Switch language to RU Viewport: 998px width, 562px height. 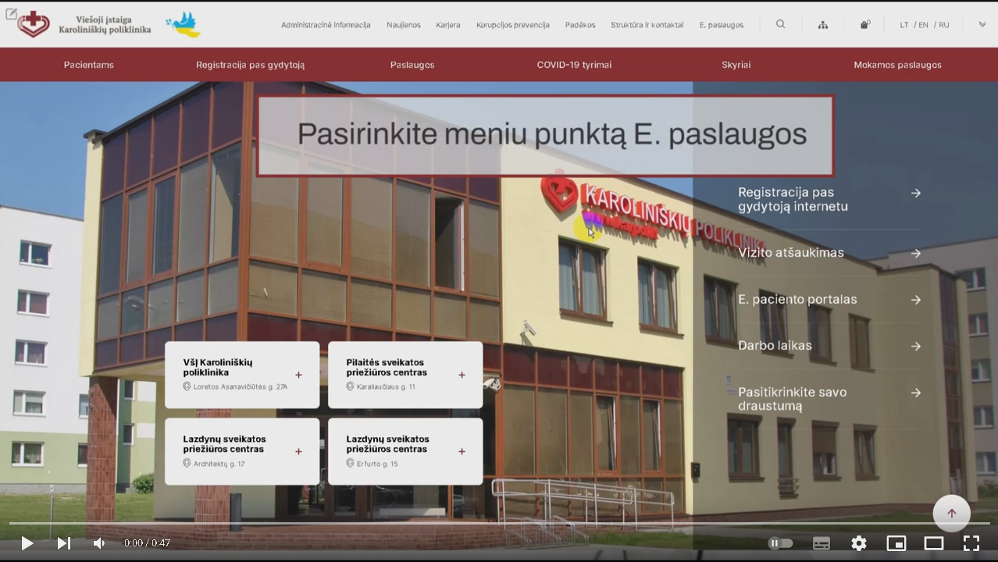coord(944,25)
